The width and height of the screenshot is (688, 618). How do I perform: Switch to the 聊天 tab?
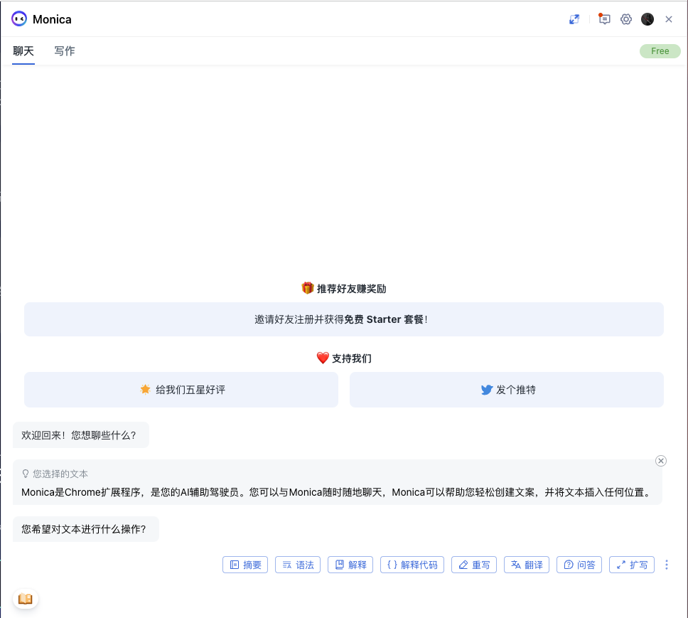tap(23, 51)
